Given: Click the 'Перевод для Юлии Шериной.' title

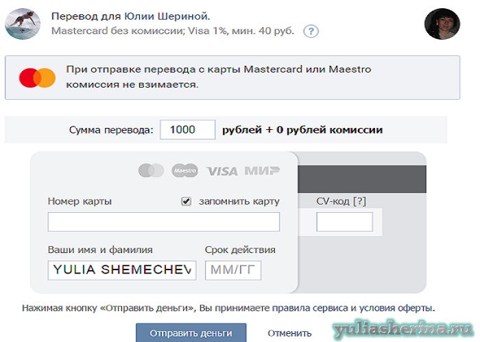Looking at the screenshot, I should pos(131,16).
